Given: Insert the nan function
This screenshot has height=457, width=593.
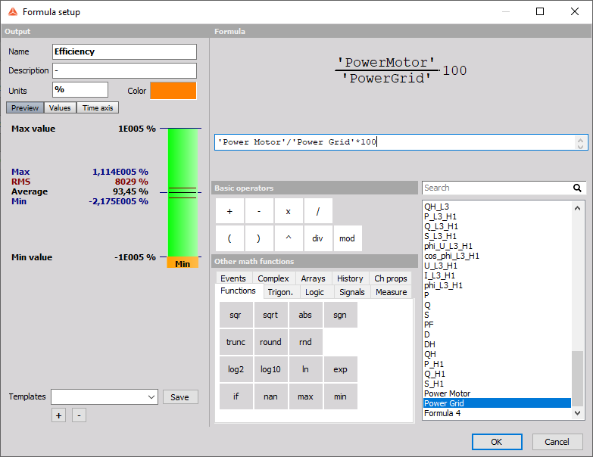Looking at the screenshot, I should click(270, 396).
